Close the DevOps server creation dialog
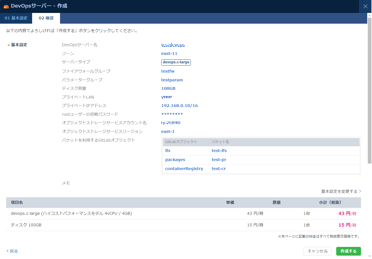 coord(365,6)
